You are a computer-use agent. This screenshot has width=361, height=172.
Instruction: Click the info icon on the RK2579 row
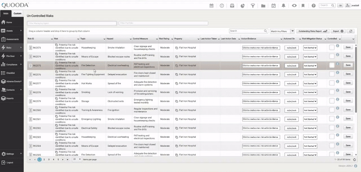click(x=338, y=99)
